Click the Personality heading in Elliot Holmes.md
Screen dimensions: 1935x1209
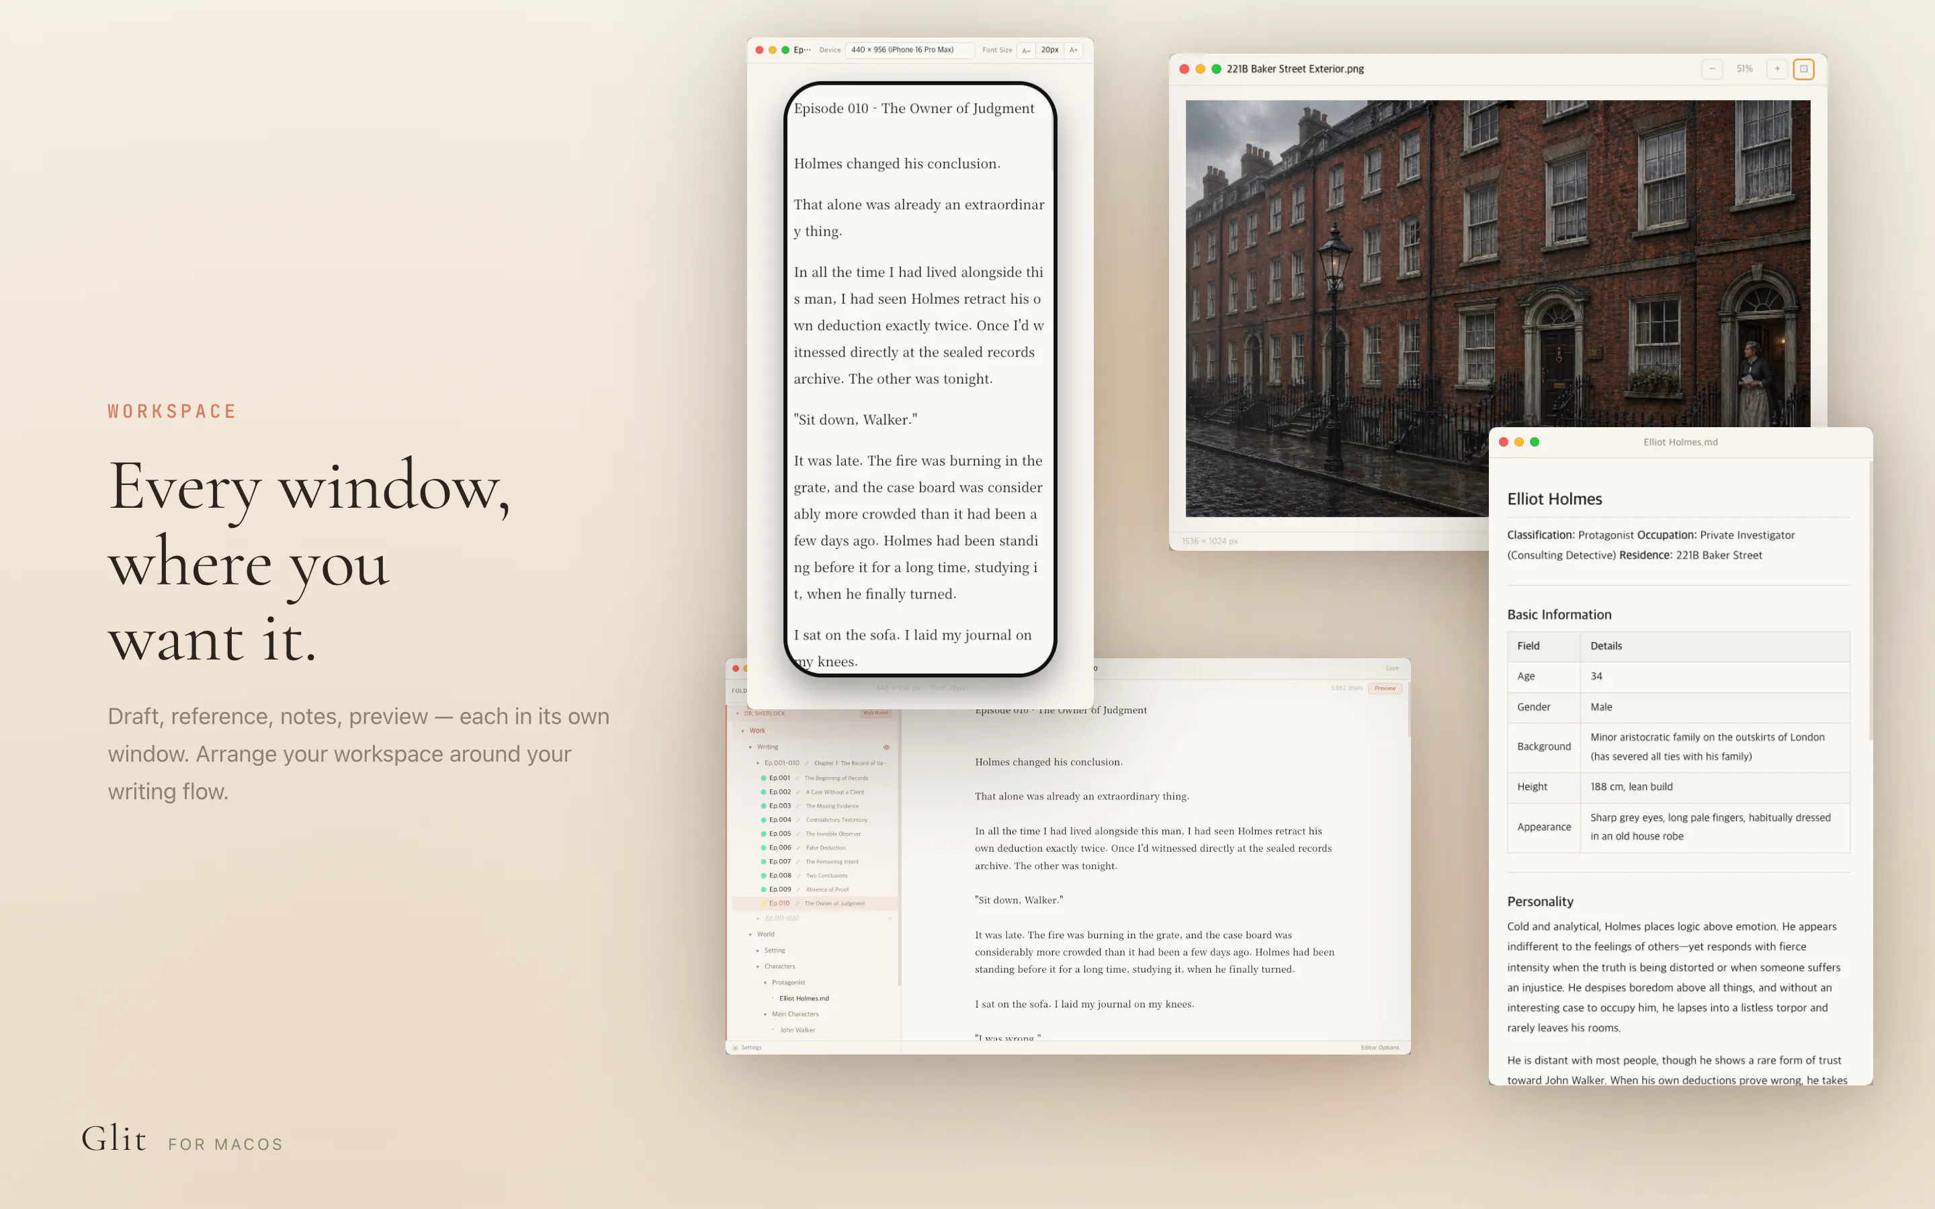click(x=1540, y=901)
